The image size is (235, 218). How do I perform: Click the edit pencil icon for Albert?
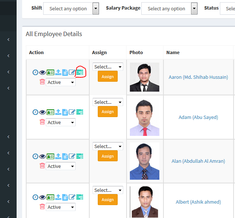click(x=72, y=197)
